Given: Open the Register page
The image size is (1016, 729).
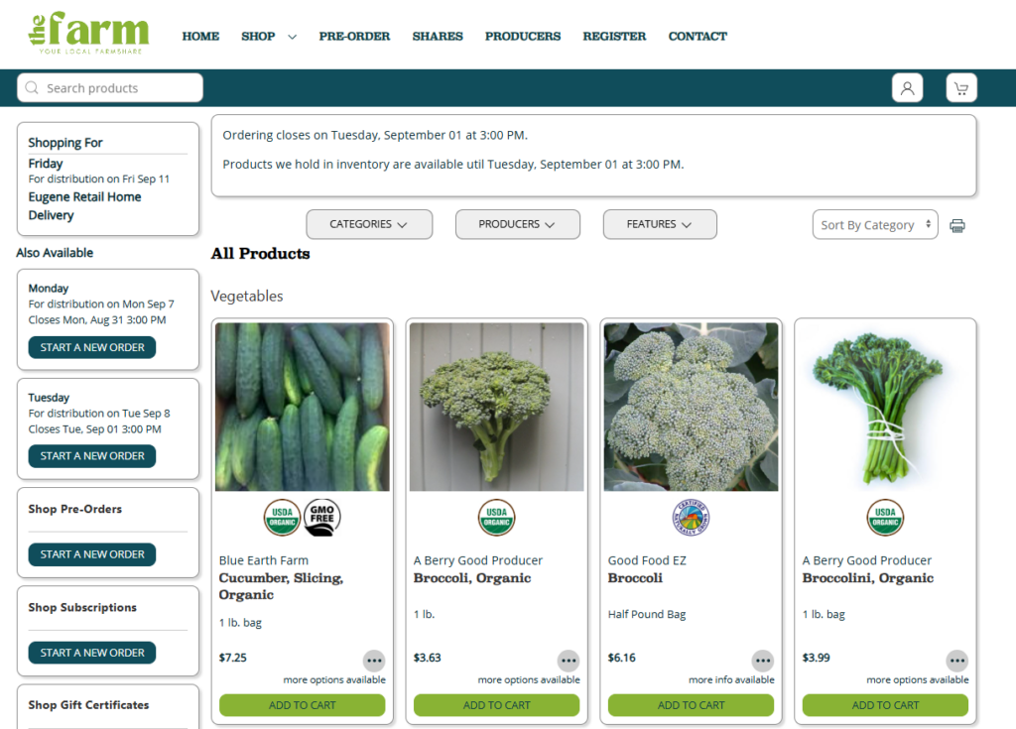Looking at the screenshot, I should tap(614, 37).
